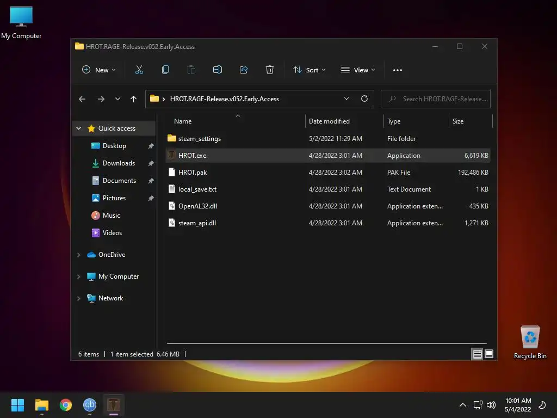
Task: Open the New item dropdown
Action: (99, 70)
